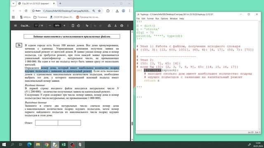
Task: Click the PDF zoom in plus button
Action: coord(64,25)
